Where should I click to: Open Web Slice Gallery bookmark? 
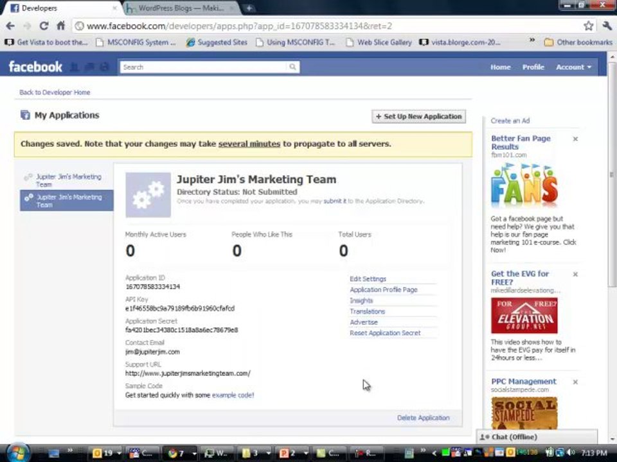379,42
